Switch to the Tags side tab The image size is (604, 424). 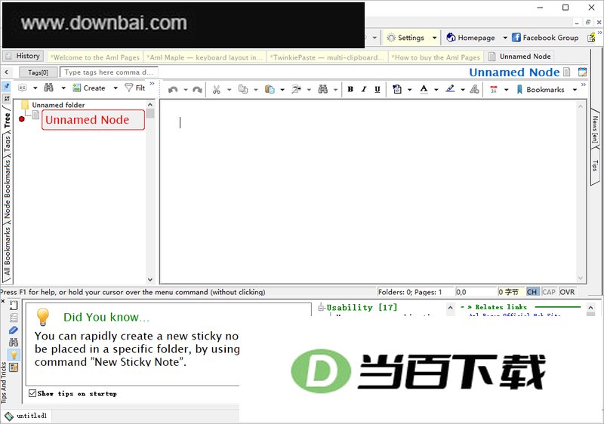[x=7, y=143]
